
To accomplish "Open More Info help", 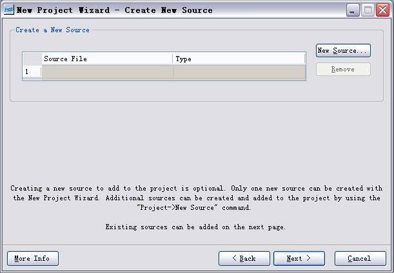I will click(x=33, y=258).
